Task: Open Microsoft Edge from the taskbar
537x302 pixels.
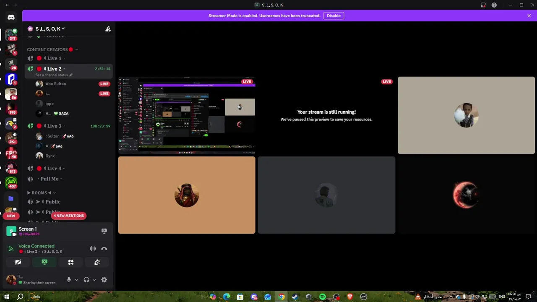Action: click(227, 297)
